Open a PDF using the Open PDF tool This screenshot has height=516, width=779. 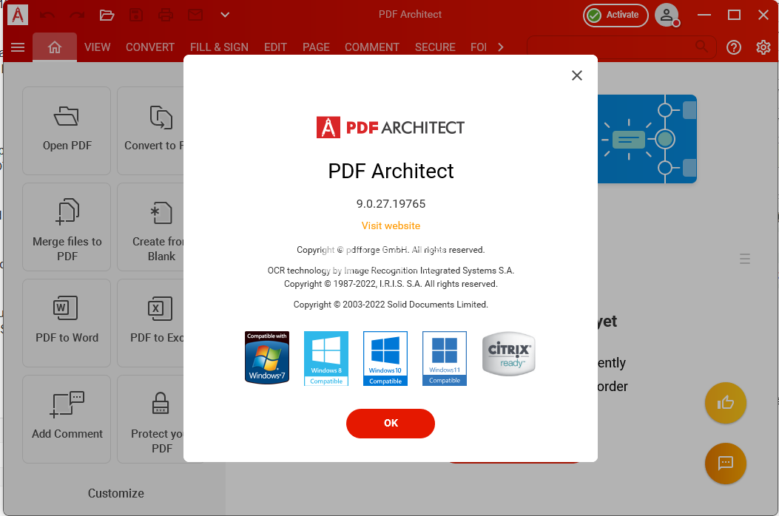(67, 131)
